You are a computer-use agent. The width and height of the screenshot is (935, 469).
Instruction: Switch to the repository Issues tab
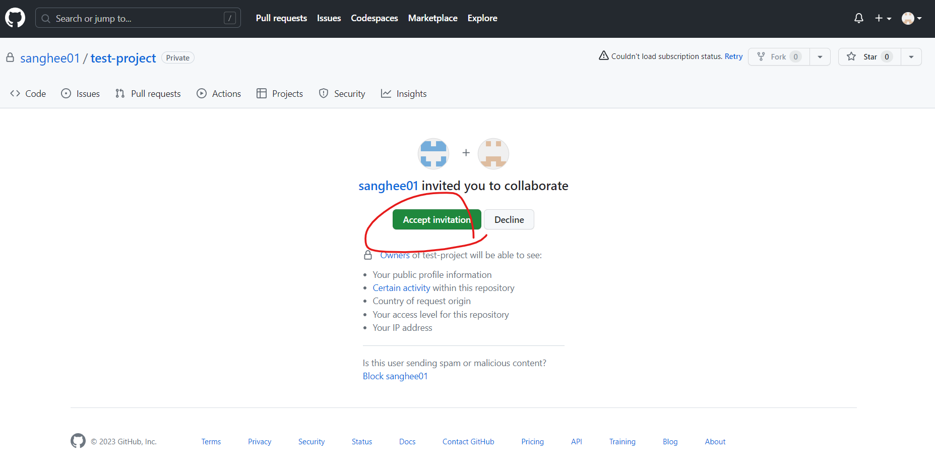pos(81,93)
